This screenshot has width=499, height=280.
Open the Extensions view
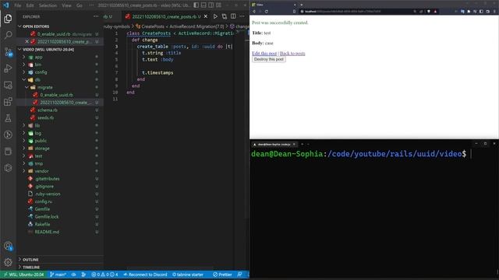click(x=8, y=102)
